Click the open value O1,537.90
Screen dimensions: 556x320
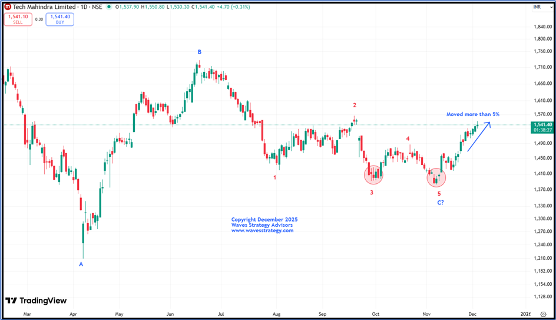tap(127, 6)
